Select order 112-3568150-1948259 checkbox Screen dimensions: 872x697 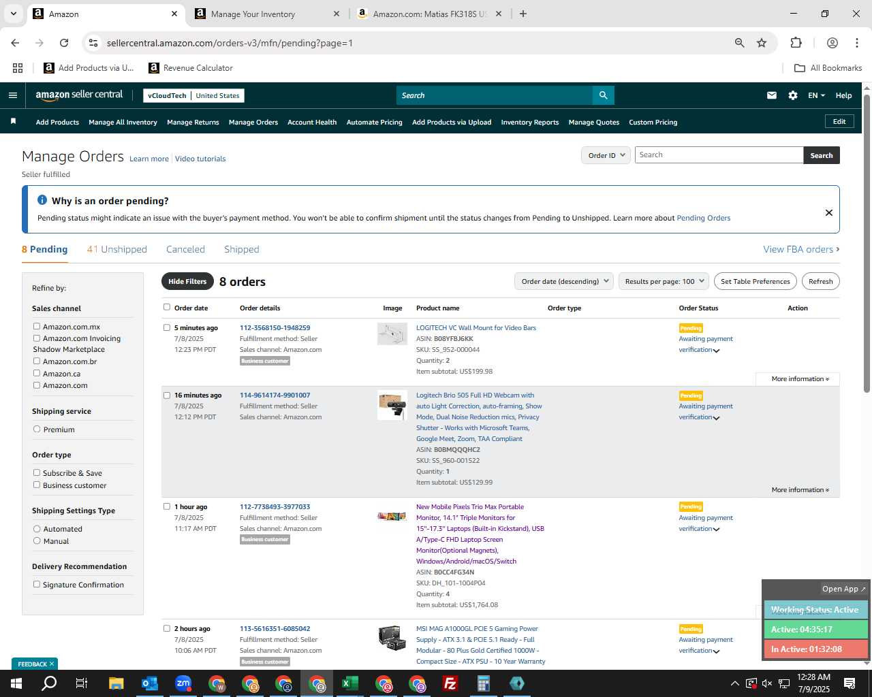pos(167,327)
